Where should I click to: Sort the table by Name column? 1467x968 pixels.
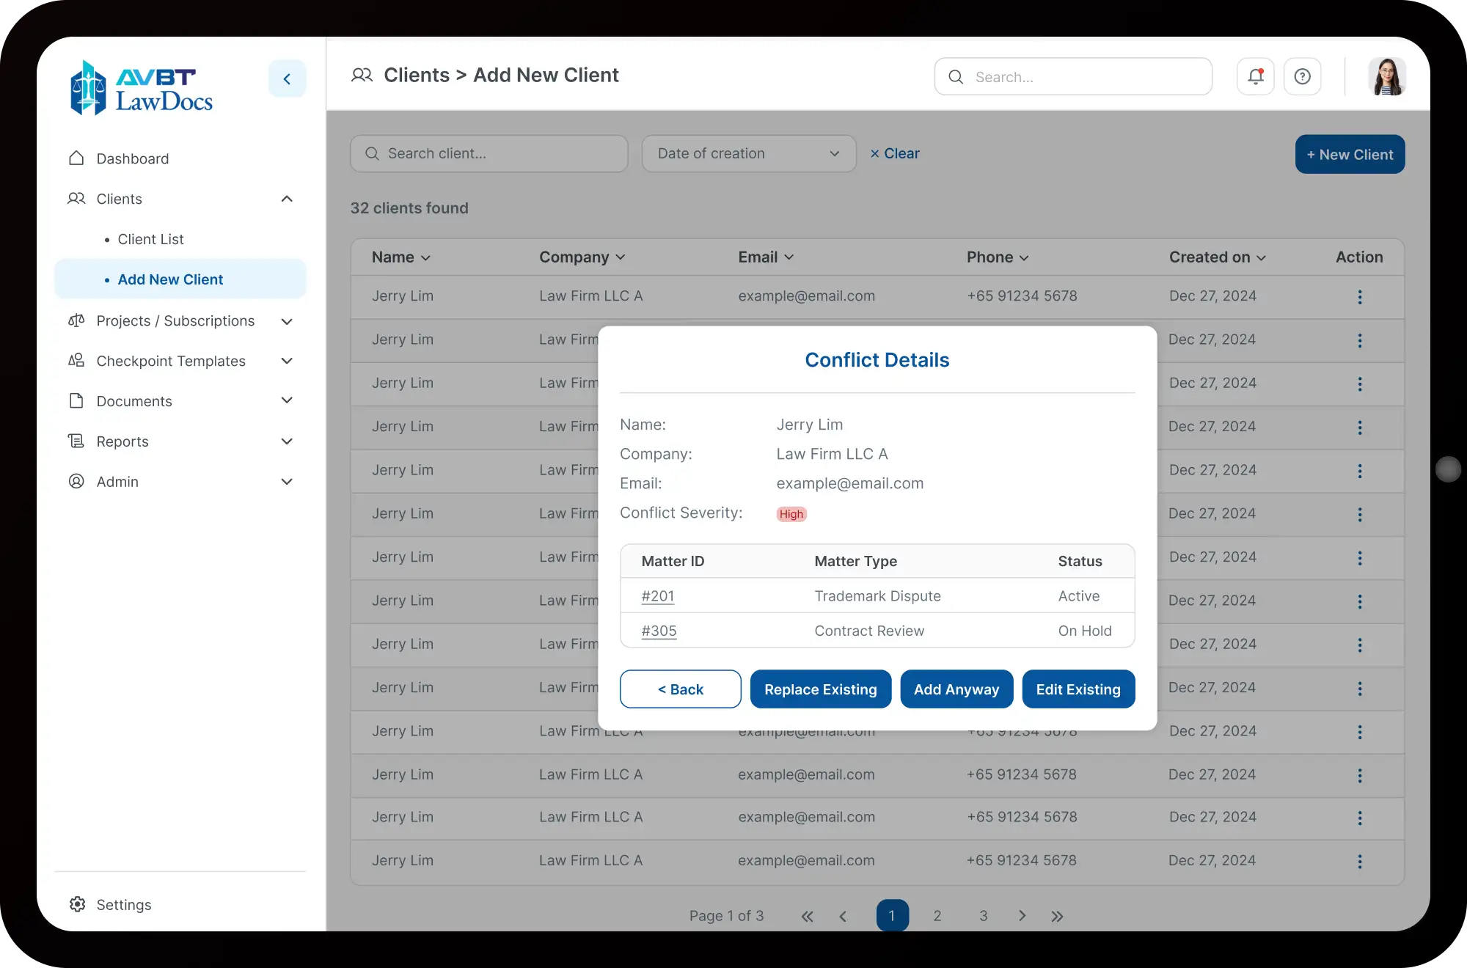coord(401,257)
